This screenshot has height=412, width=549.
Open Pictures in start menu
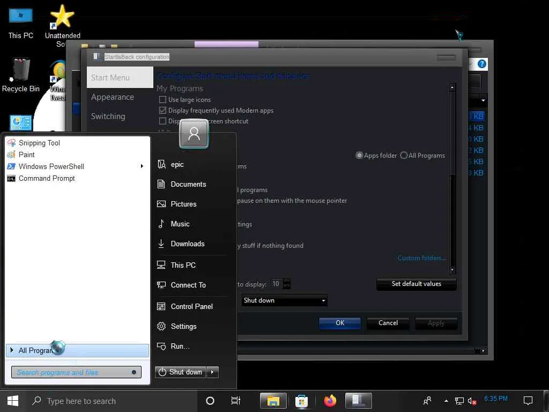(183, 204)
